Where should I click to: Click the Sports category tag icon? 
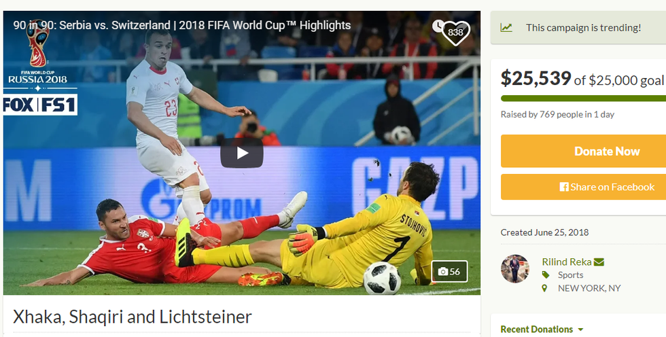(546, 275)
